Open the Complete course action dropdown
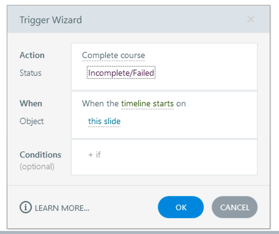 coord(113,55)
